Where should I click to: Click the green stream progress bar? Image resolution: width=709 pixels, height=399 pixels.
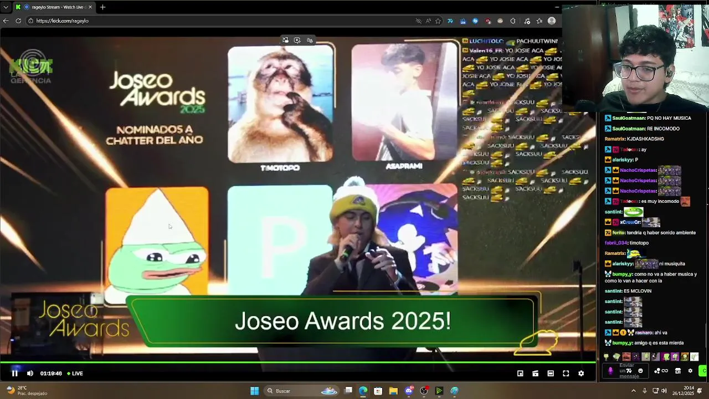298,363
